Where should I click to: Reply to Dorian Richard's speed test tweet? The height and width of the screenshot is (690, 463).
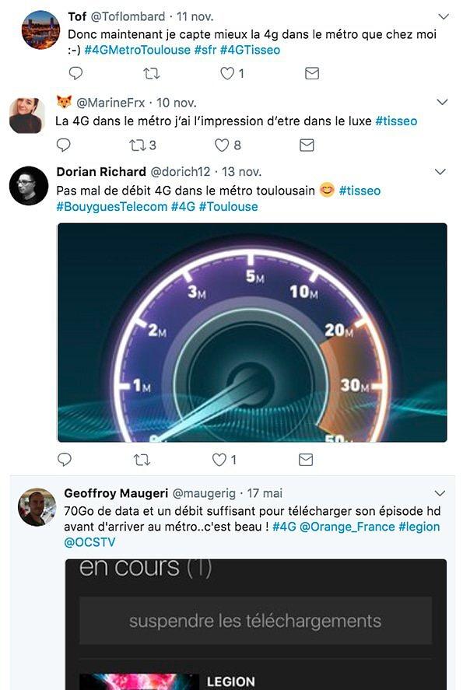(65, 460)
